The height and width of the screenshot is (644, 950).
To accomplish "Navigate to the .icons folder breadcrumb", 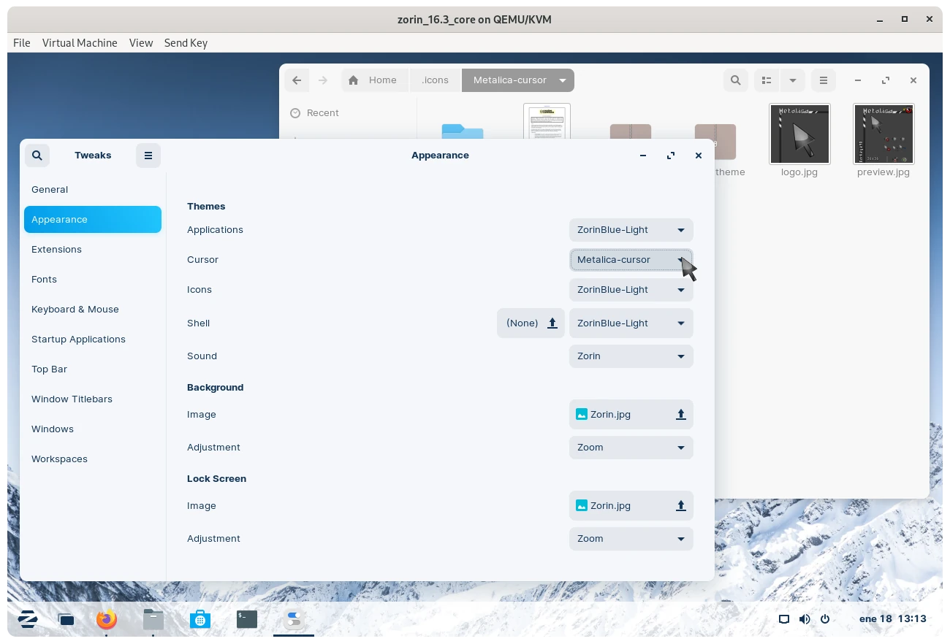I will click(435, 80).
